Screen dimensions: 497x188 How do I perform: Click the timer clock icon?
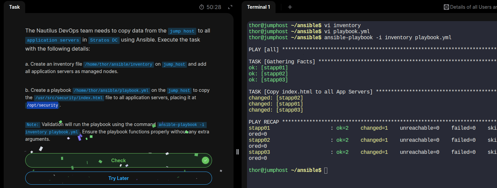point(202,7)
